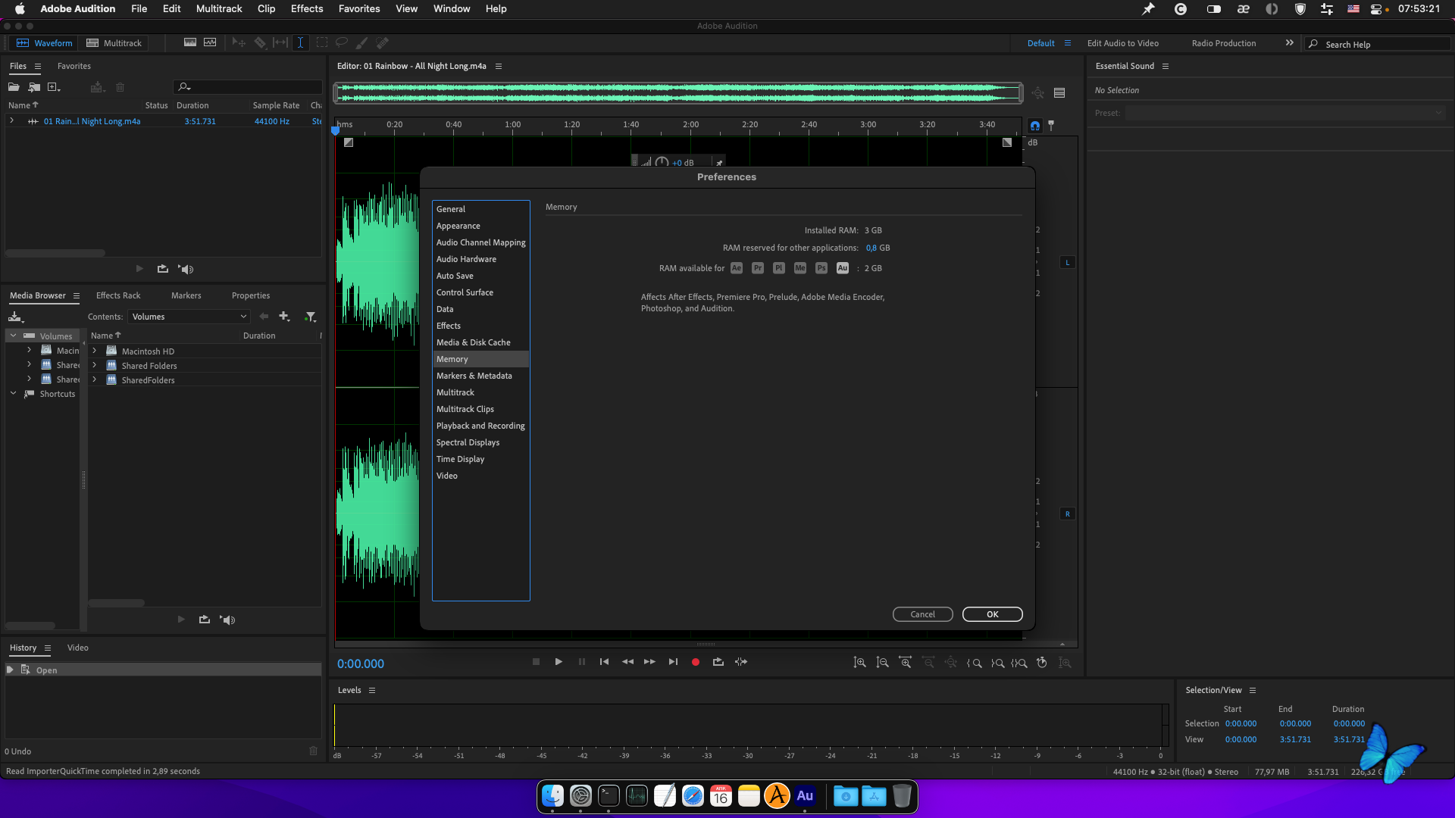The image size is (1455, 818).
Task: Expand Macintosh HD in Media Browser list
Action: coord(95,351)
